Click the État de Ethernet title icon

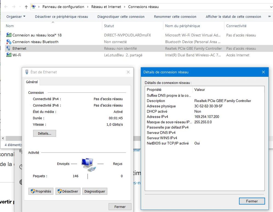(27, 72)
